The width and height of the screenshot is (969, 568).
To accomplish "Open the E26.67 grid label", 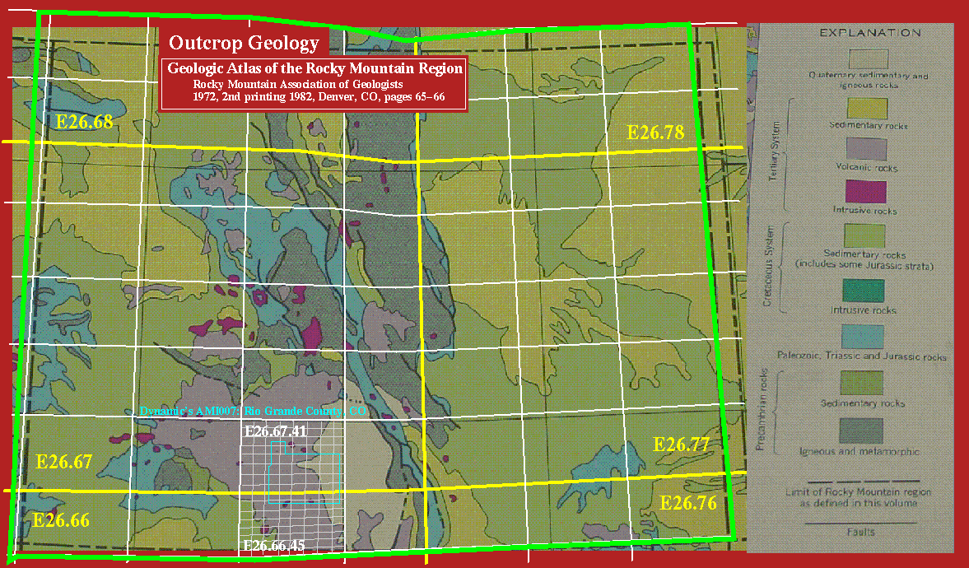I will [x=64, y=461].
